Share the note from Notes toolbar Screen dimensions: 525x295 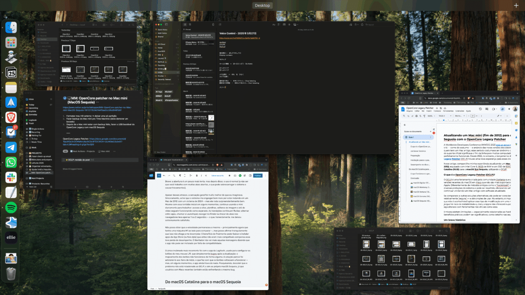(362, 25)
